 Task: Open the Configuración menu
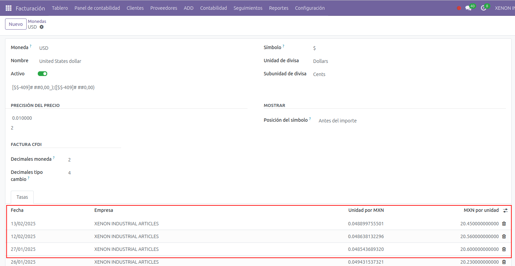[x=310, y=8]
